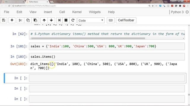Click the sales.items() cell In [183]

(107, 57)
